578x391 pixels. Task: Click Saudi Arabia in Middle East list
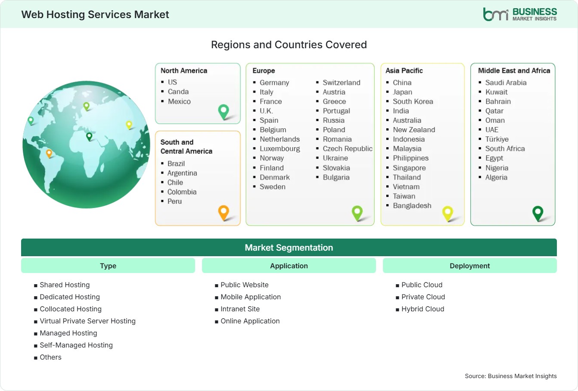[506, 83]
